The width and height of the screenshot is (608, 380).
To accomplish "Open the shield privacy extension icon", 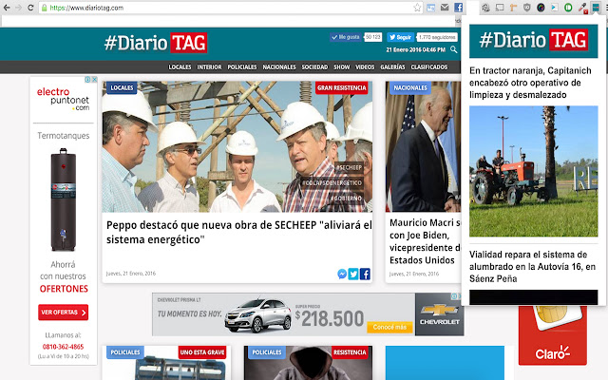I will click(526, 8).
